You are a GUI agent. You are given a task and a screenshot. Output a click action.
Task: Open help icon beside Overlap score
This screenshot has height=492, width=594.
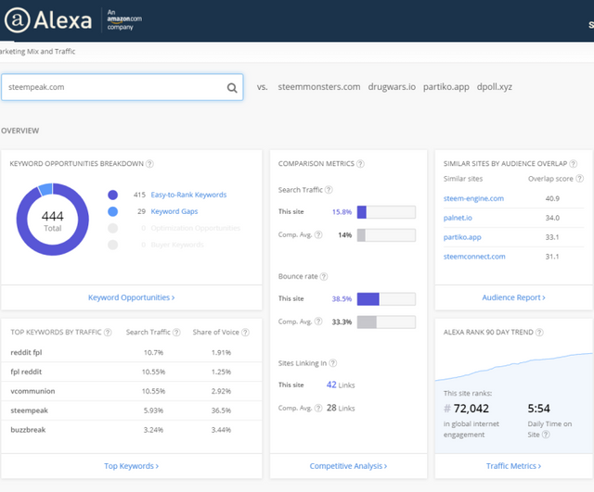pyautogui.click(x=579, y=179)
